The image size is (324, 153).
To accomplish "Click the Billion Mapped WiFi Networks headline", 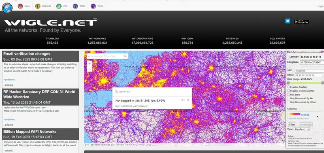I will point(30,132).
